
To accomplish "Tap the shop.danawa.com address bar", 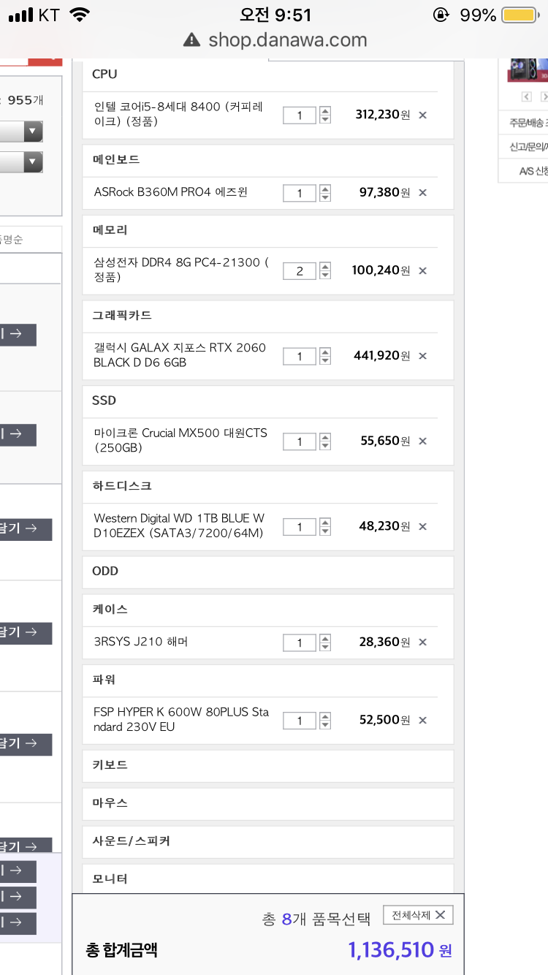I will [286, 39].
